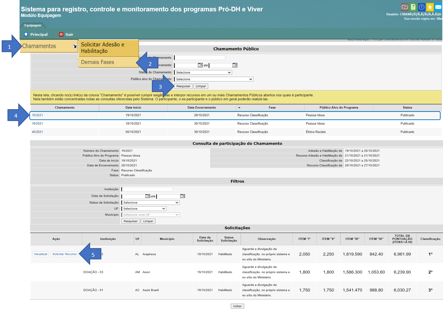Expand the Status do Chamamento dropdown

(x=203, y=72)
